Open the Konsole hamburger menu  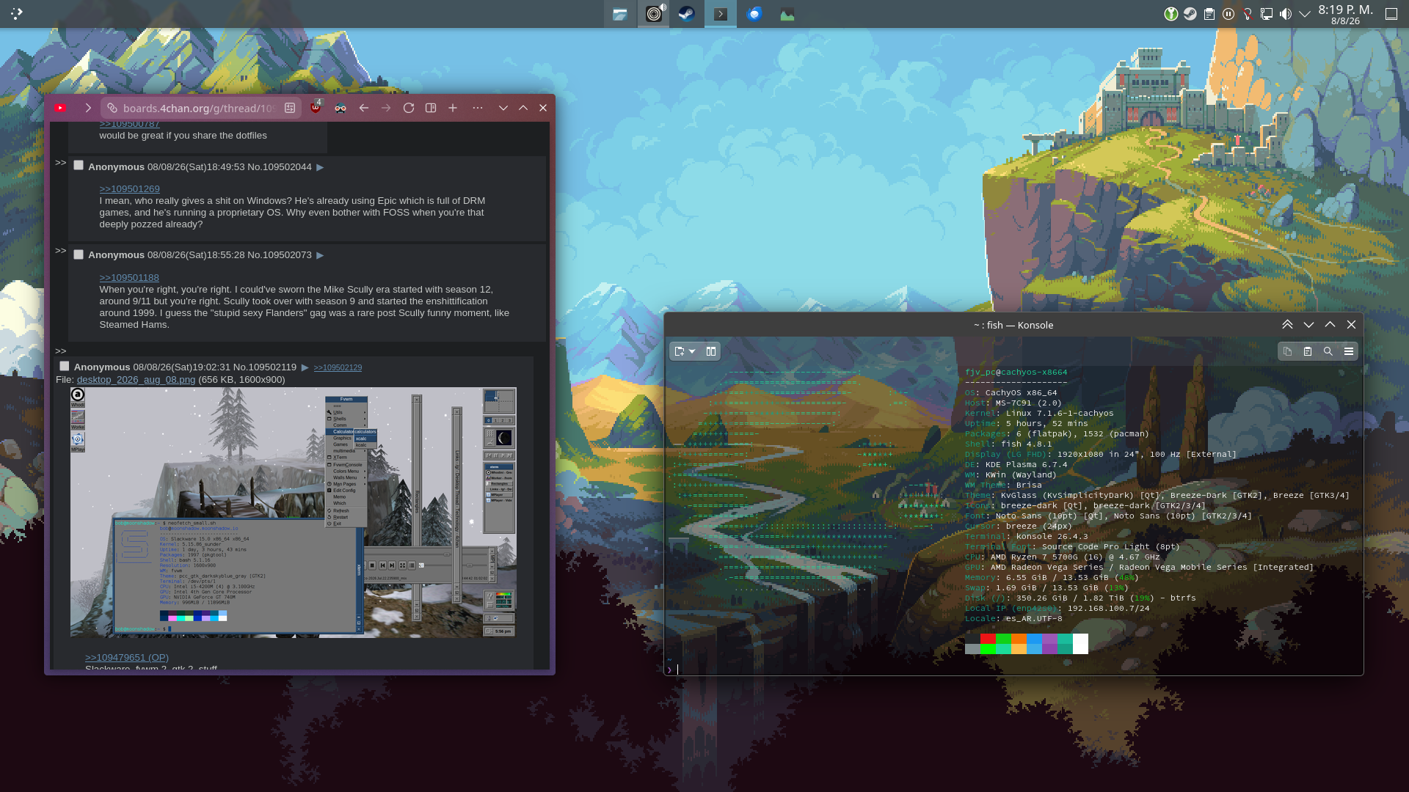[1349, 351]
